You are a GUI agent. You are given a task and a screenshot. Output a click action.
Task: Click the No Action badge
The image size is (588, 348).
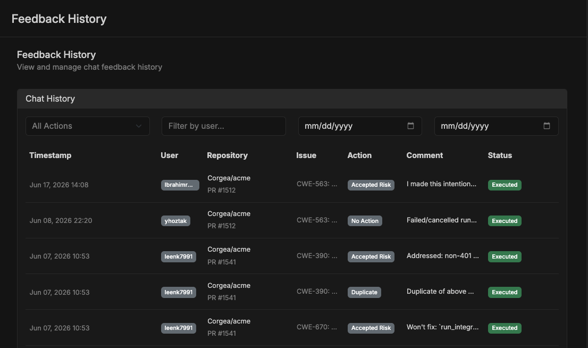[x=365, y=221]
